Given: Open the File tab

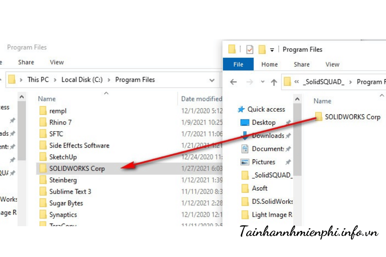Looking at the screenshot, I should [238, 64].
